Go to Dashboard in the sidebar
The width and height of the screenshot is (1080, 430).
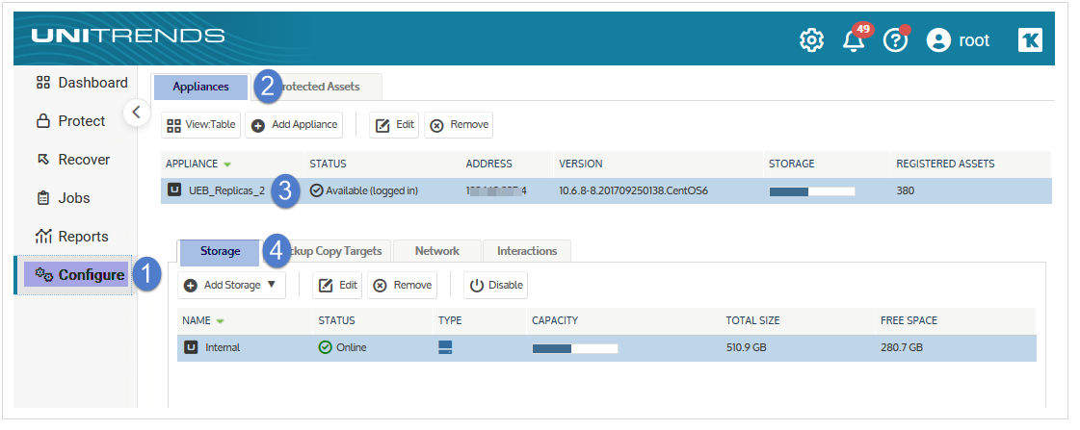pyautogui.click(x=82, y=83)
